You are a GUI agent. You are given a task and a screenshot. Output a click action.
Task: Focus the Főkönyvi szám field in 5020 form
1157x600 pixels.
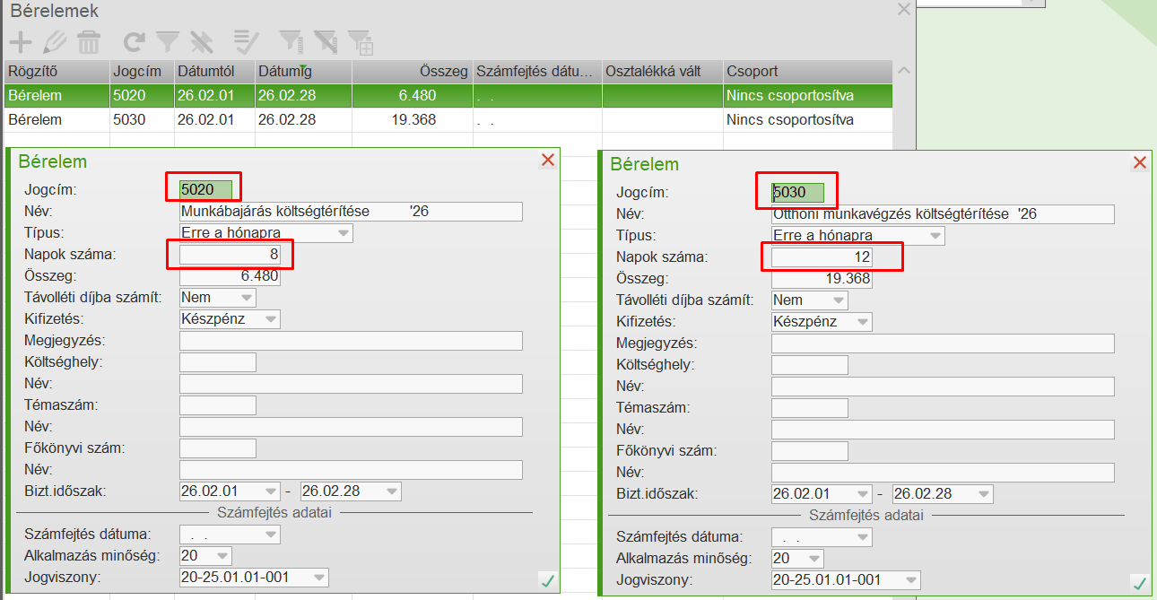coord(218,448)
